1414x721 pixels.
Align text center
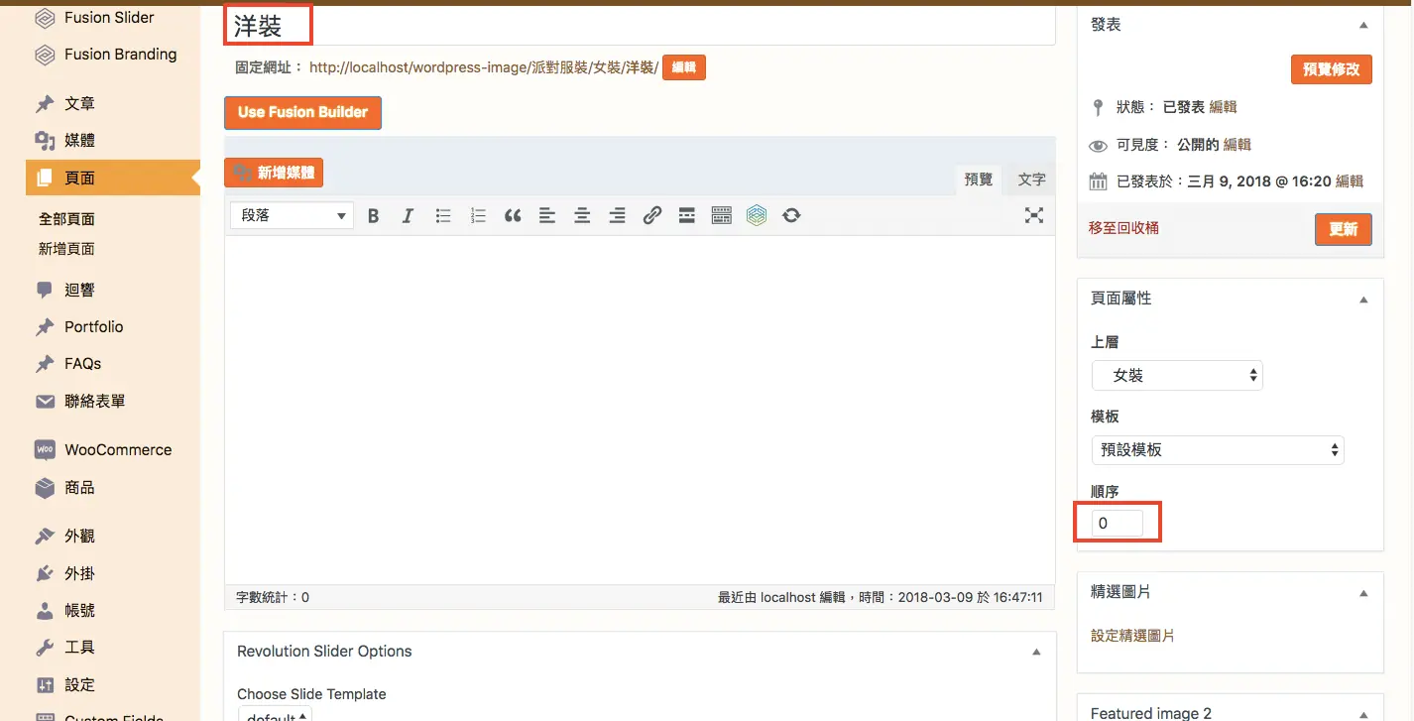(x=582, y=215)
